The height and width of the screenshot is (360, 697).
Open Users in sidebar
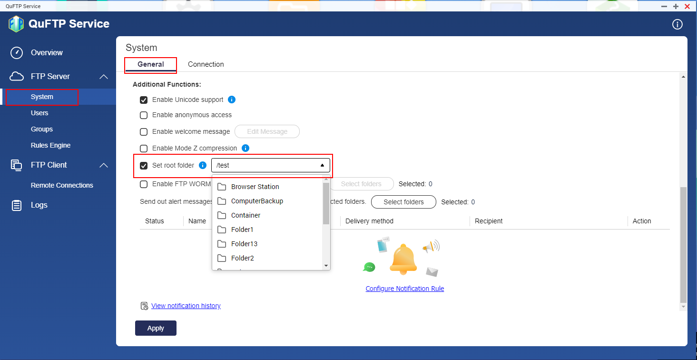[39, 113]
